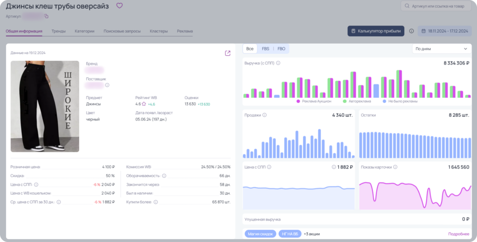477x242 pixels.
Task: Open the Тренды tab
Action: coord(58,31)
